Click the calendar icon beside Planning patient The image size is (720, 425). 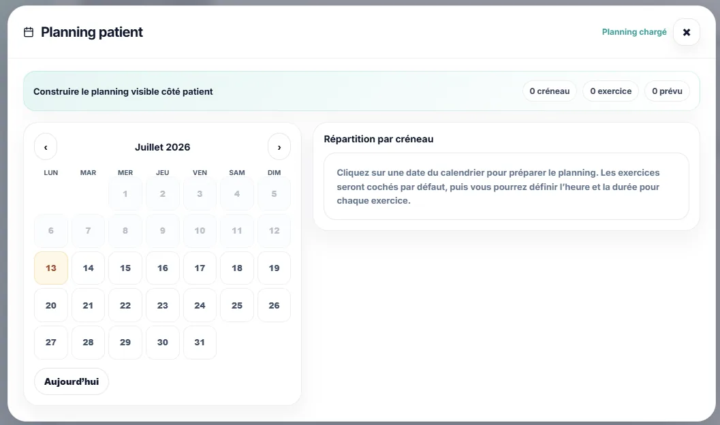click(x=29, y=32)
